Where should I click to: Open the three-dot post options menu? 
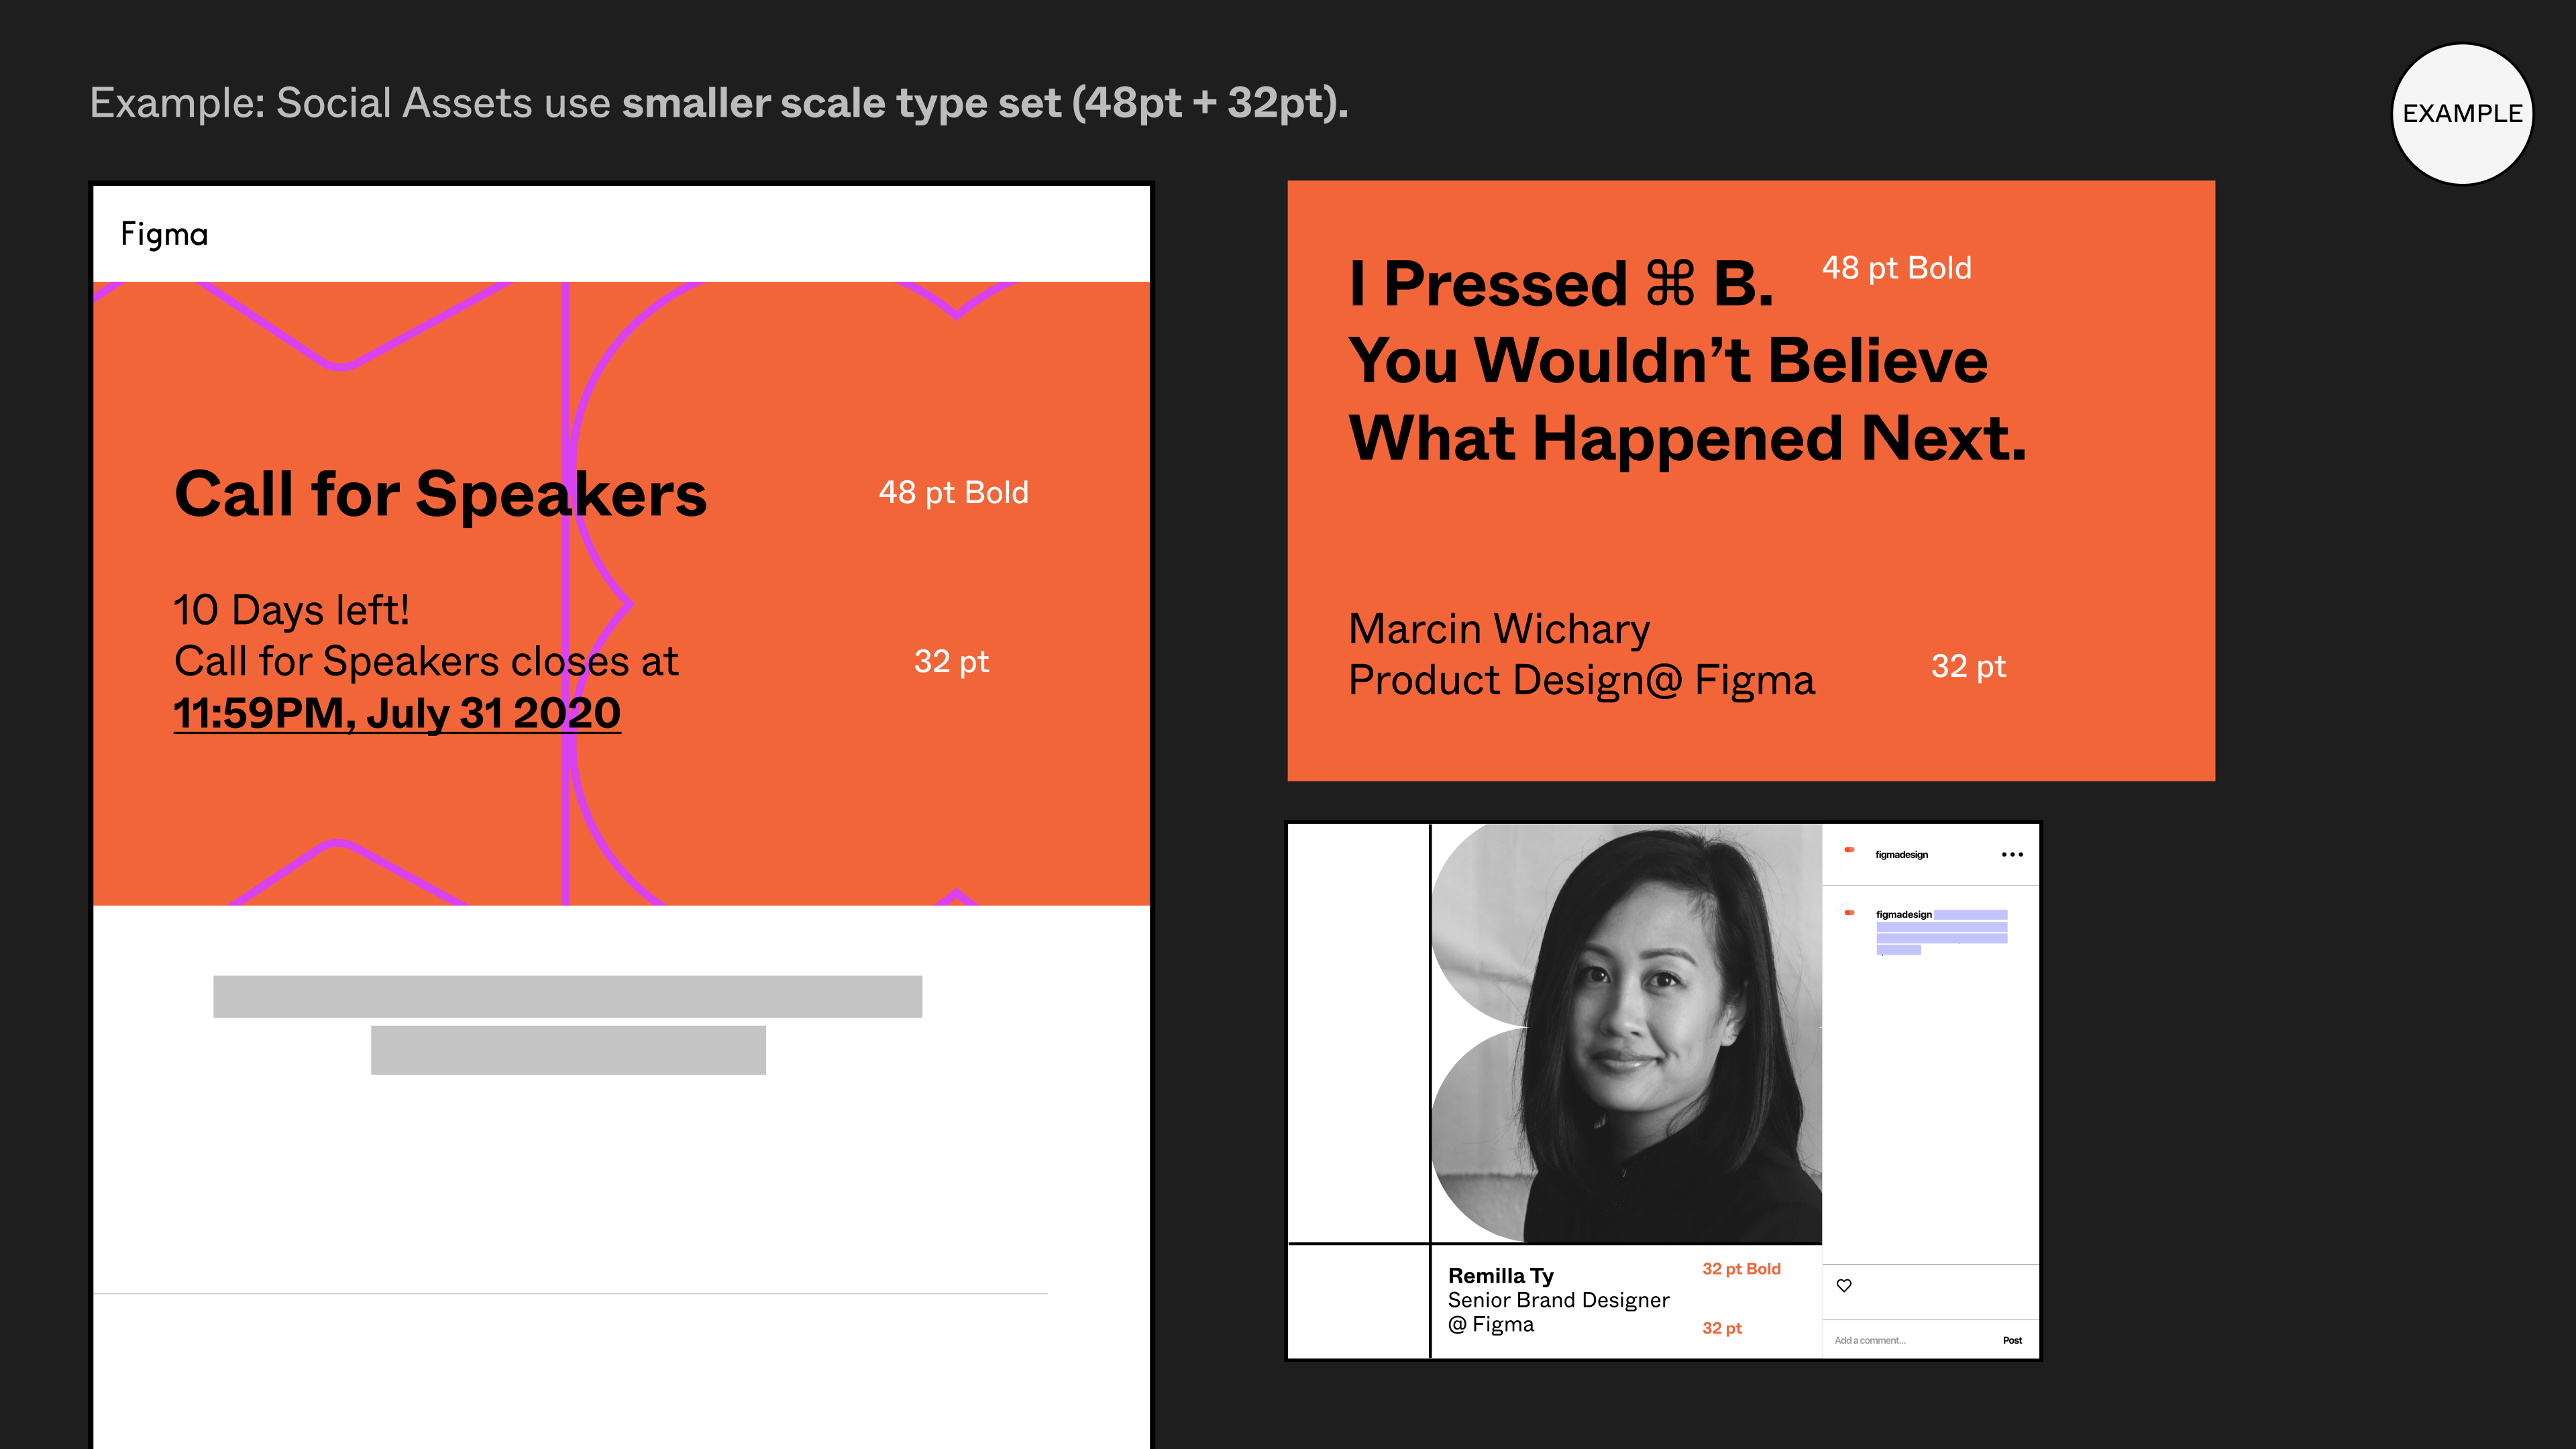(x=2012, y=854)
